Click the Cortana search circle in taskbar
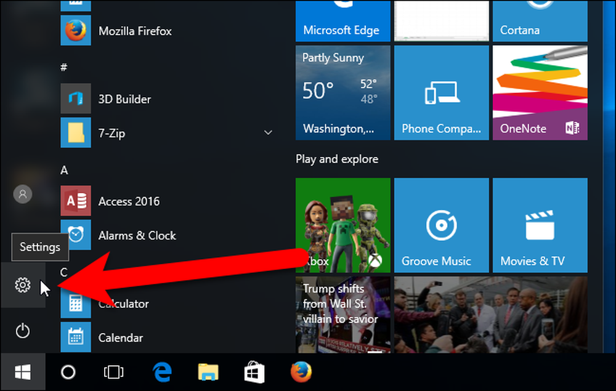 pos(68,372)
